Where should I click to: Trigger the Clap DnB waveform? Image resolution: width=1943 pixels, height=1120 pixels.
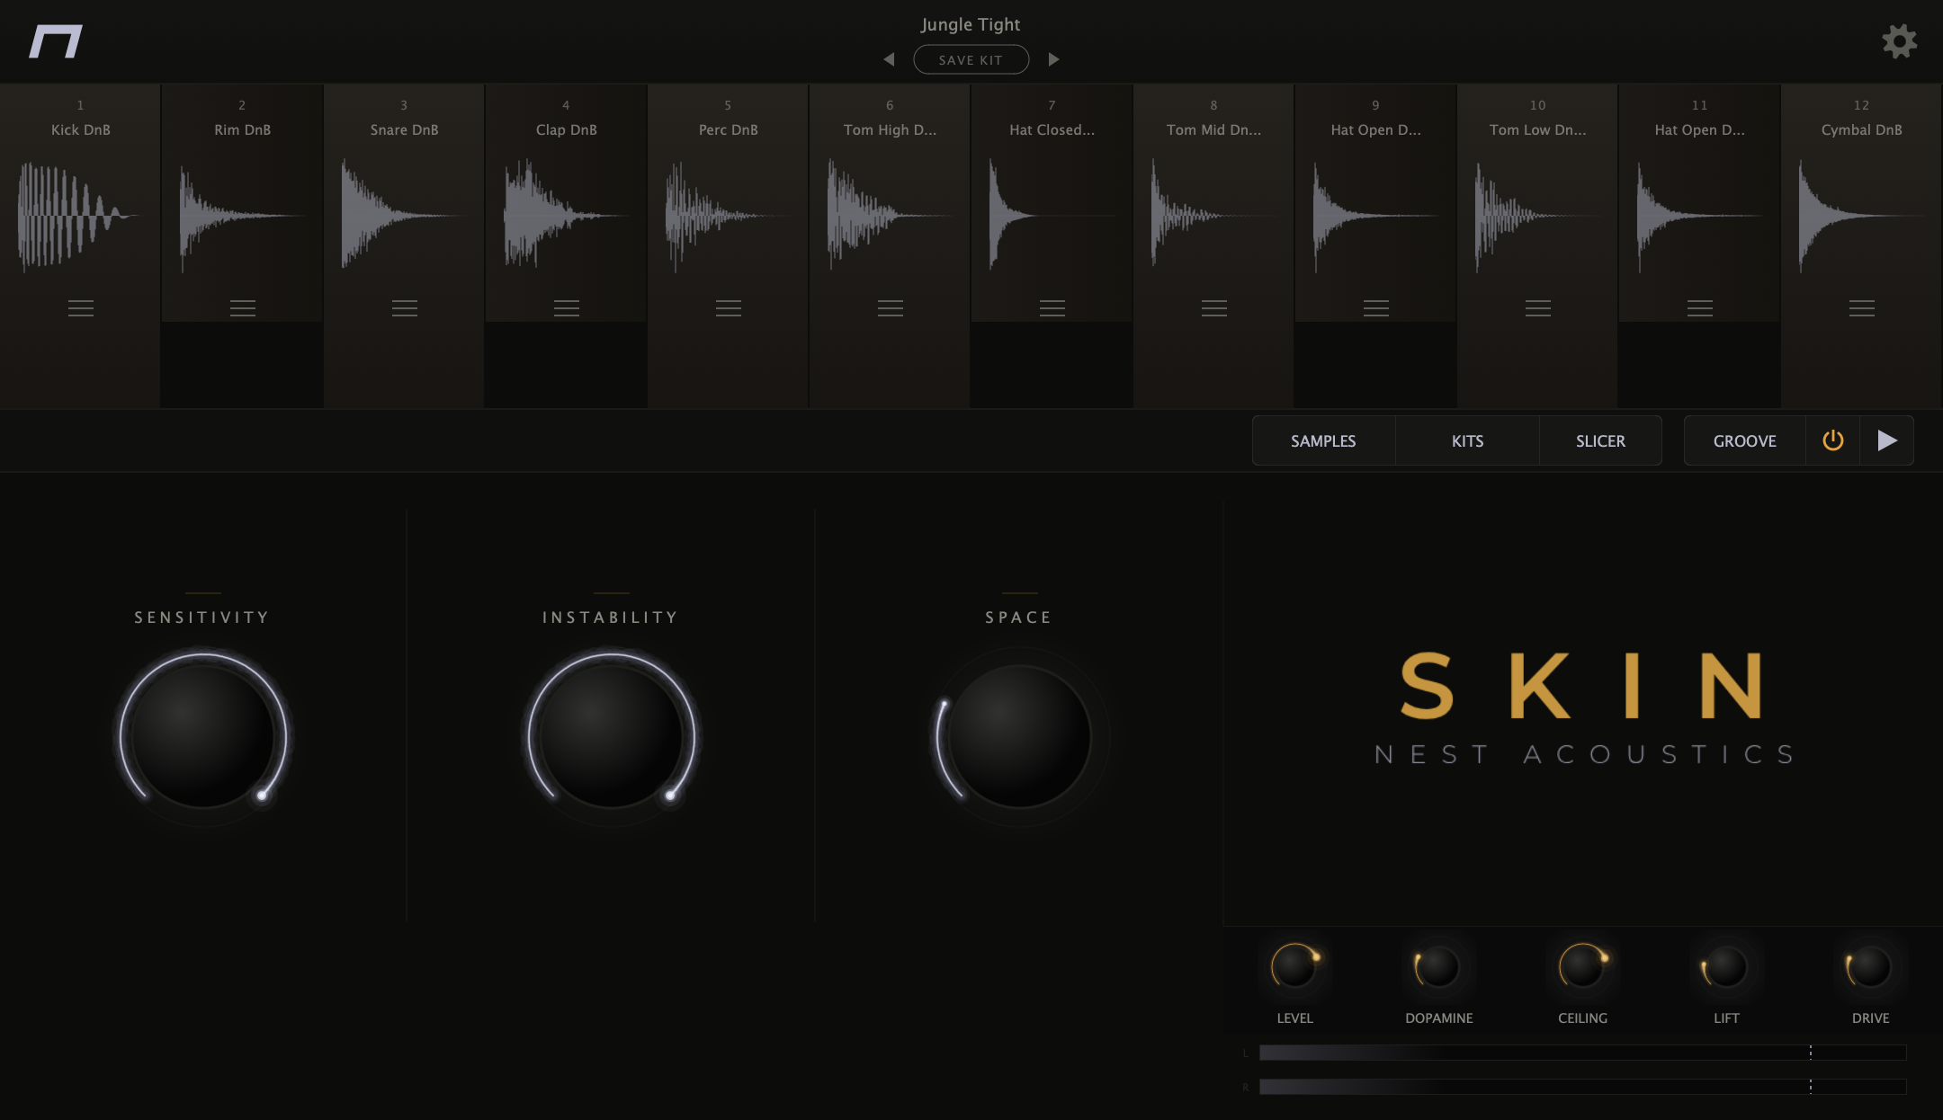567,216
